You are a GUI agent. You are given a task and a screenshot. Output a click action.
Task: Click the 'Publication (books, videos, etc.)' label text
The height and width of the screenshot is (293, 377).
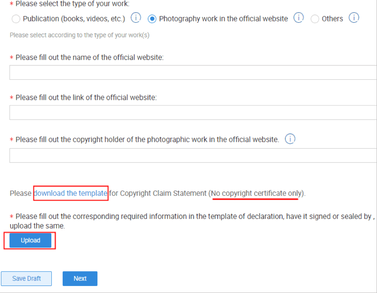tap(74, 19)
